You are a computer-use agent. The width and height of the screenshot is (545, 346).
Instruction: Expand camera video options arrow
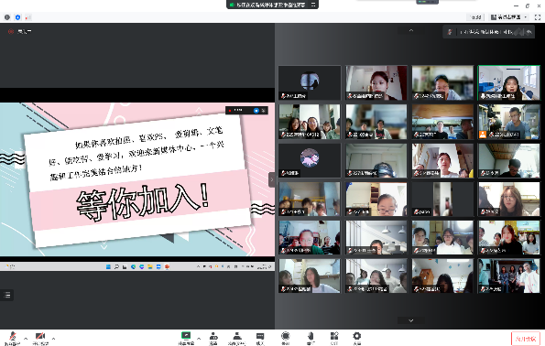53,339
